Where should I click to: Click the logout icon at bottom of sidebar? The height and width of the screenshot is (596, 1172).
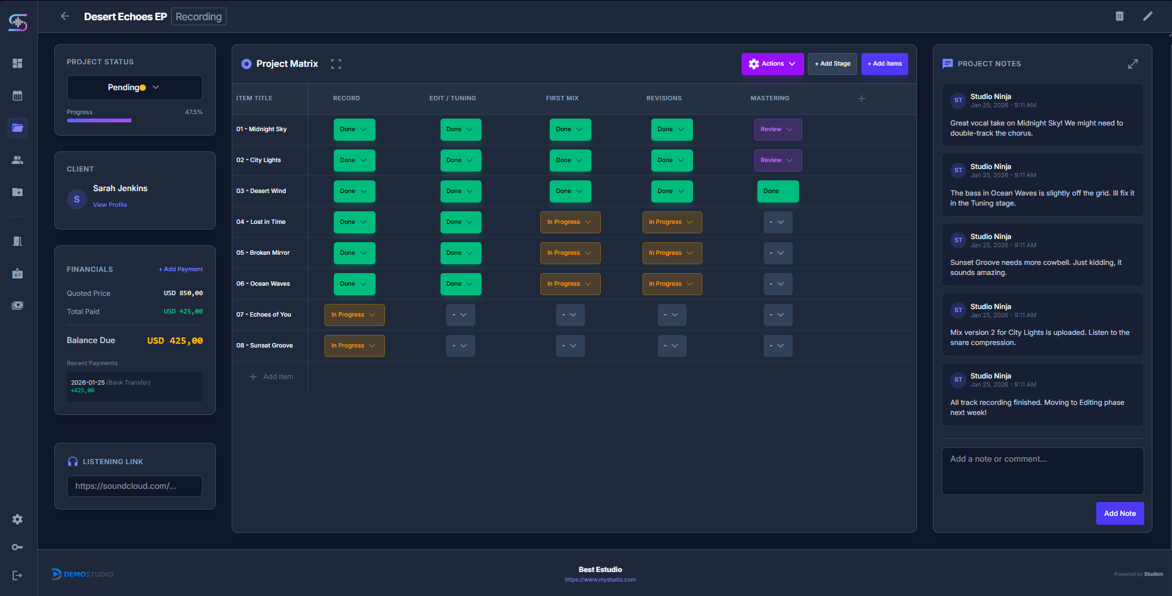pyautogui.click(x=18, y=575)
